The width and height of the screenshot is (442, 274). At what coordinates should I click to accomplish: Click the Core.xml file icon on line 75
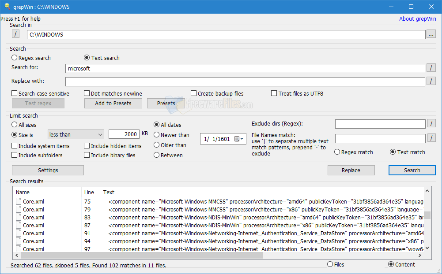click(x=18, y=201)
